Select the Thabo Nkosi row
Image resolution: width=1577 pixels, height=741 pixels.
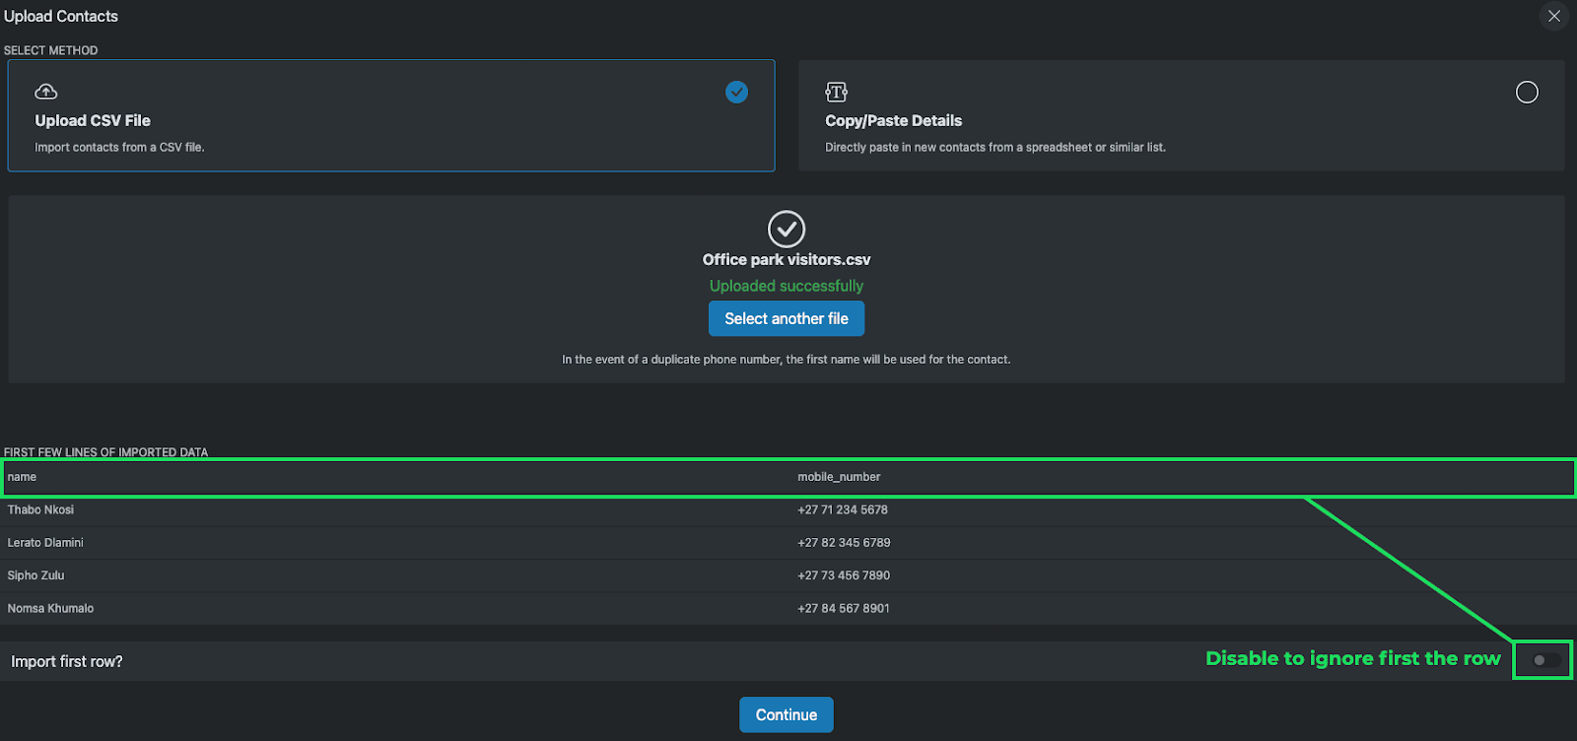click(x=394, y=509)
